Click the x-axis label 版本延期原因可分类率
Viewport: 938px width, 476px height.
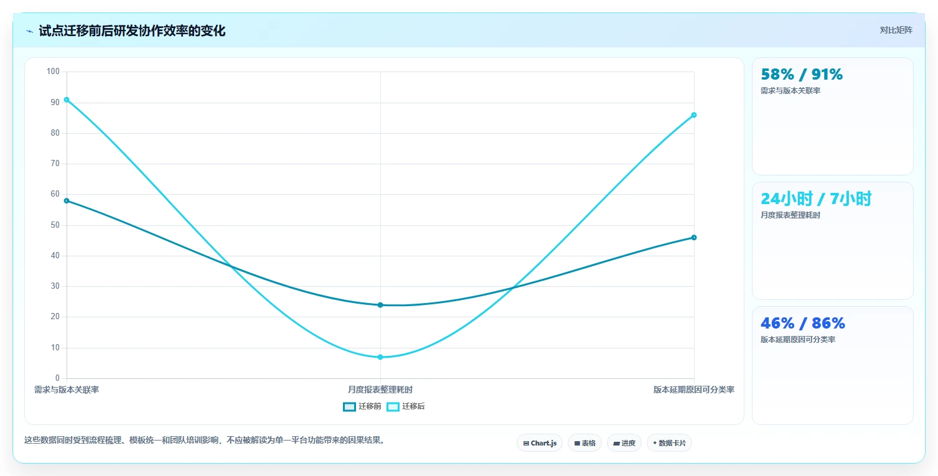coord(694,390)
